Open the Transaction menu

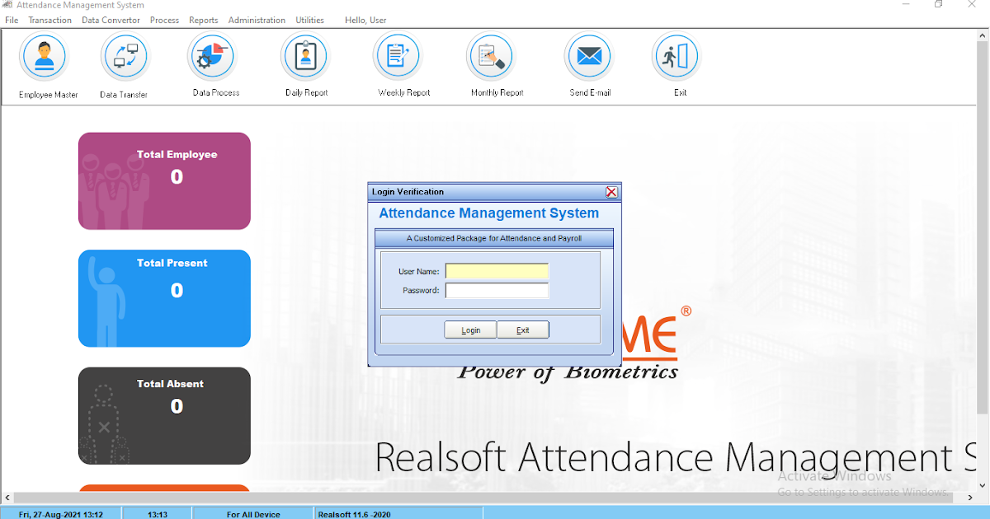point(49,20)
